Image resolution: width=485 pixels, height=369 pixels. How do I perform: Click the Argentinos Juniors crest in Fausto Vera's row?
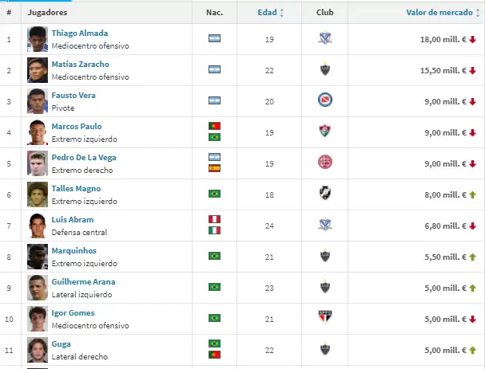point(325,101)
